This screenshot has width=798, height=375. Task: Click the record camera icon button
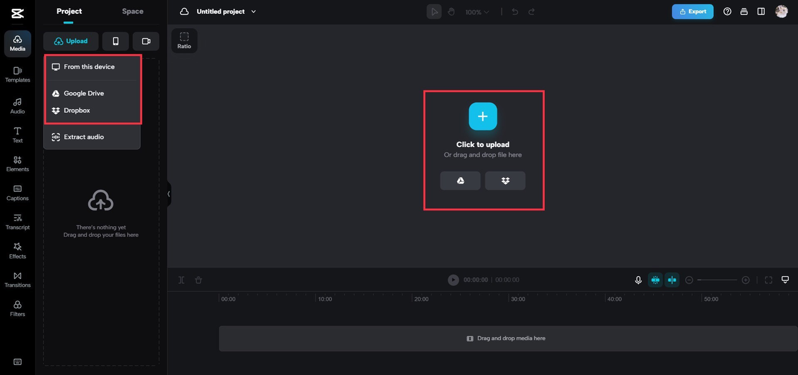click(146, 41)
